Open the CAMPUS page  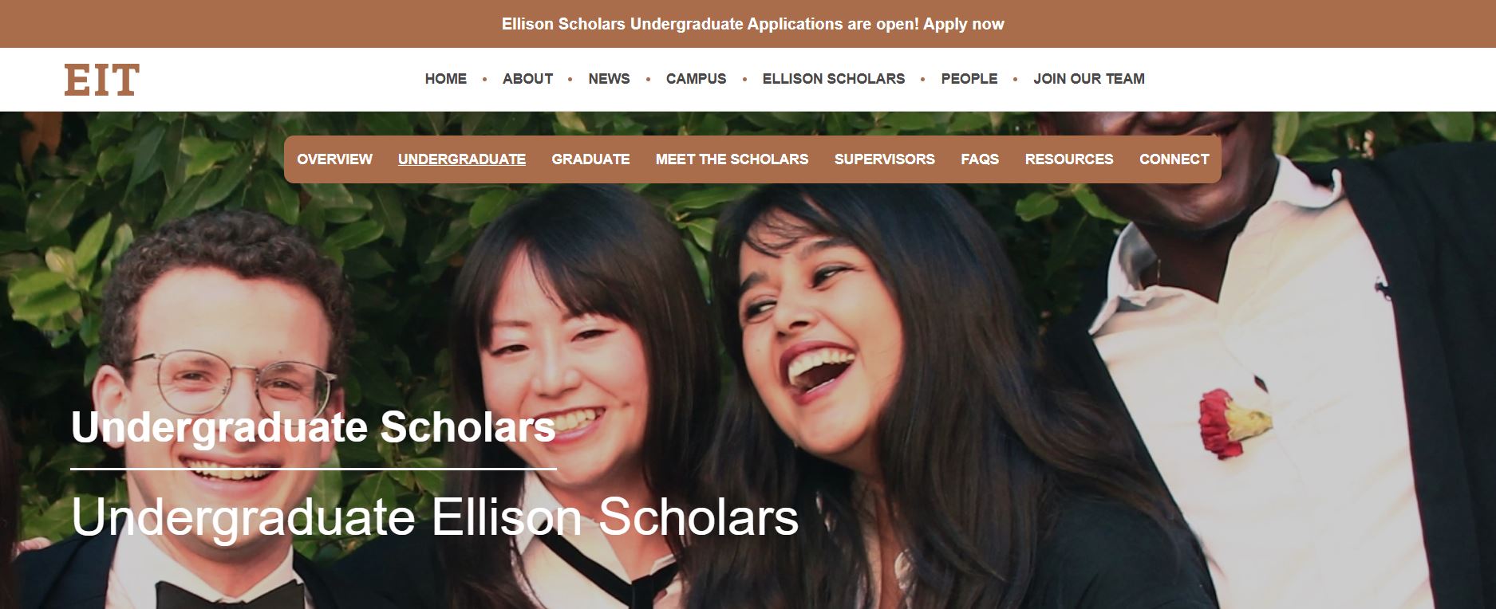696,79
